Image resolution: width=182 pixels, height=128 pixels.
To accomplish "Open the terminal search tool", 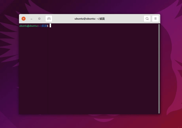I will pos(147,19).
